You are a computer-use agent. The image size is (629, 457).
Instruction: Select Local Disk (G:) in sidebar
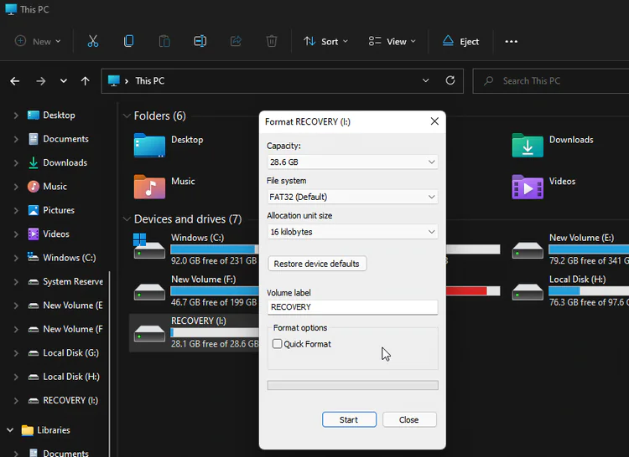[x=70, y=353]
